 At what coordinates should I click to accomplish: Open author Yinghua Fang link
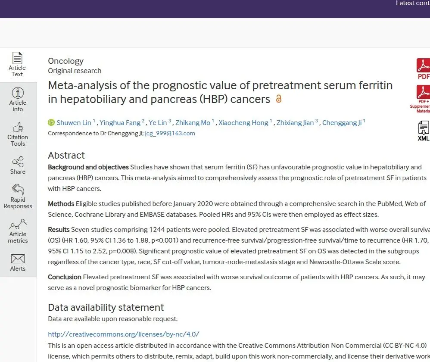pos(120,122)
